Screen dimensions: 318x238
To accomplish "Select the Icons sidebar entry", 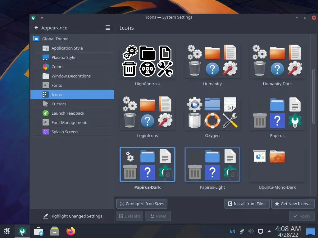I will [72, 95].
